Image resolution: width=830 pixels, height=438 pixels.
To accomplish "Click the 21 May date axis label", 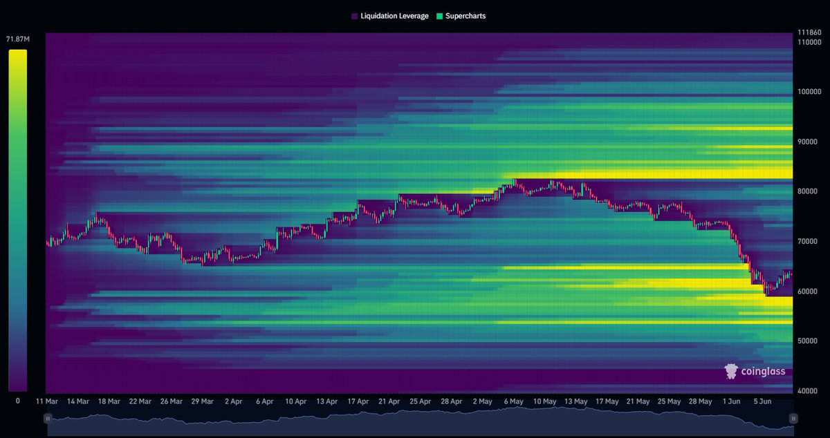I will click(x=638, y=401).
